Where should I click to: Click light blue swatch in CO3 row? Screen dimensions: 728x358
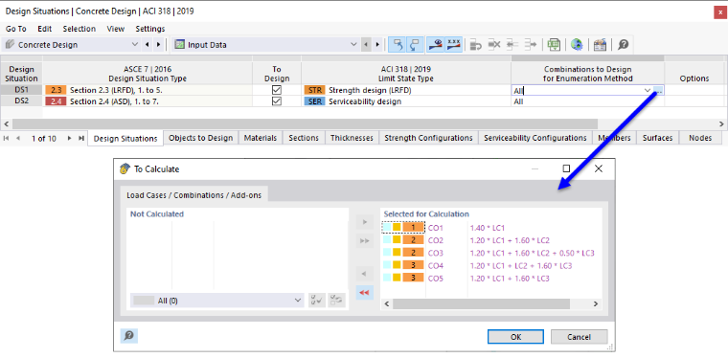pyautogui.click(x=387, y=253)
